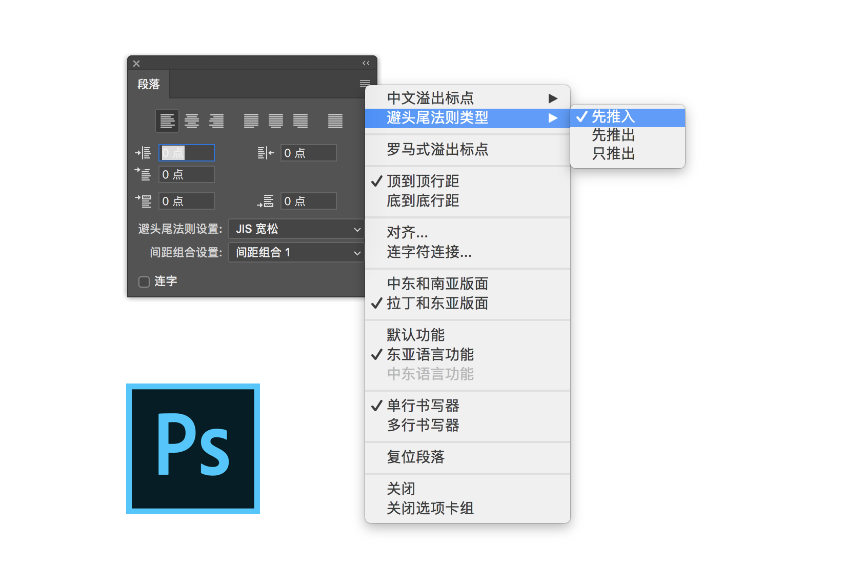Expand the 避头尾法则类型 submenu
The image size is (843, 565).
click(x=468, y=118)
